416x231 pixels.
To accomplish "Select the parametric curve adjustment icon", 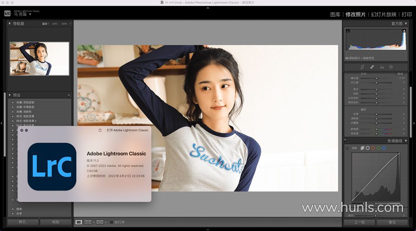I will (x=362, y=148).
